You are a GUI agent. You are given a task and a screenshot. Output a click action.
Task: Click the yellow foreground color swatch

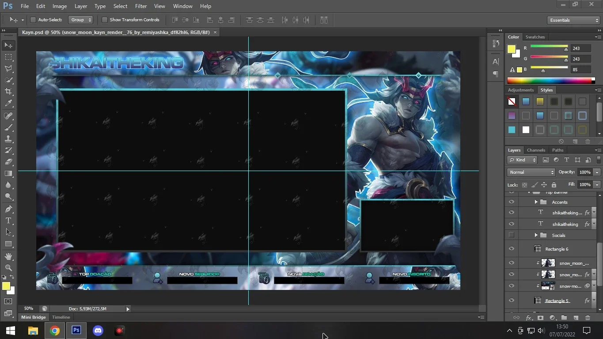point(6,286)
